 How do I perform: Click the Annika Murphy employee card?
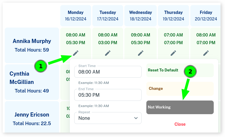click(x=32, y=45)
